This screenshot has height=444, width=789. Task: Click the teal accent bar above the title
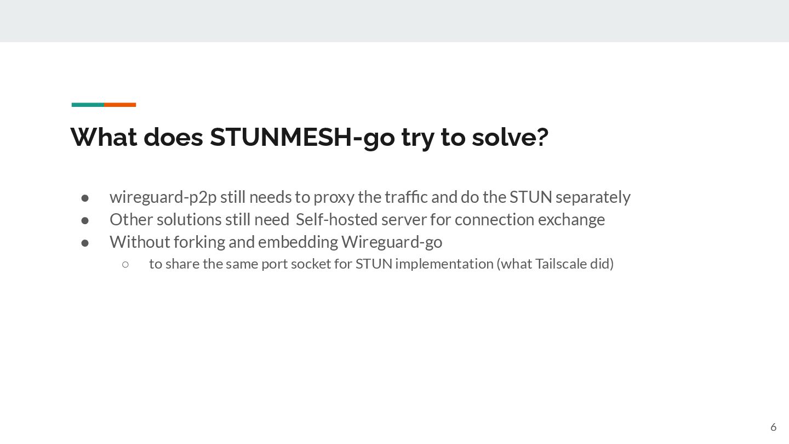click(x=88, y=105)
